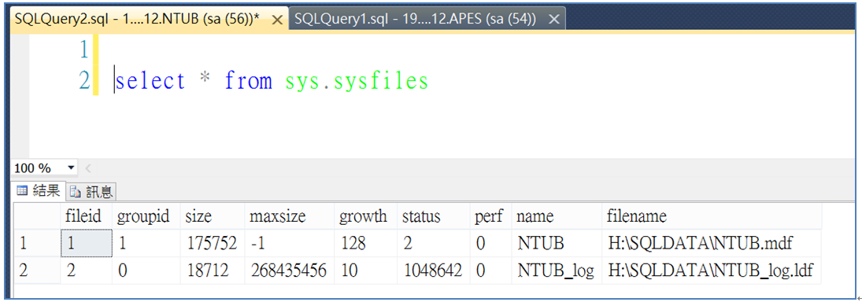Click the perf cell of the NTUB_log row
The height and width of the screenshot is (302, 862).
click(x=490, y=271)
